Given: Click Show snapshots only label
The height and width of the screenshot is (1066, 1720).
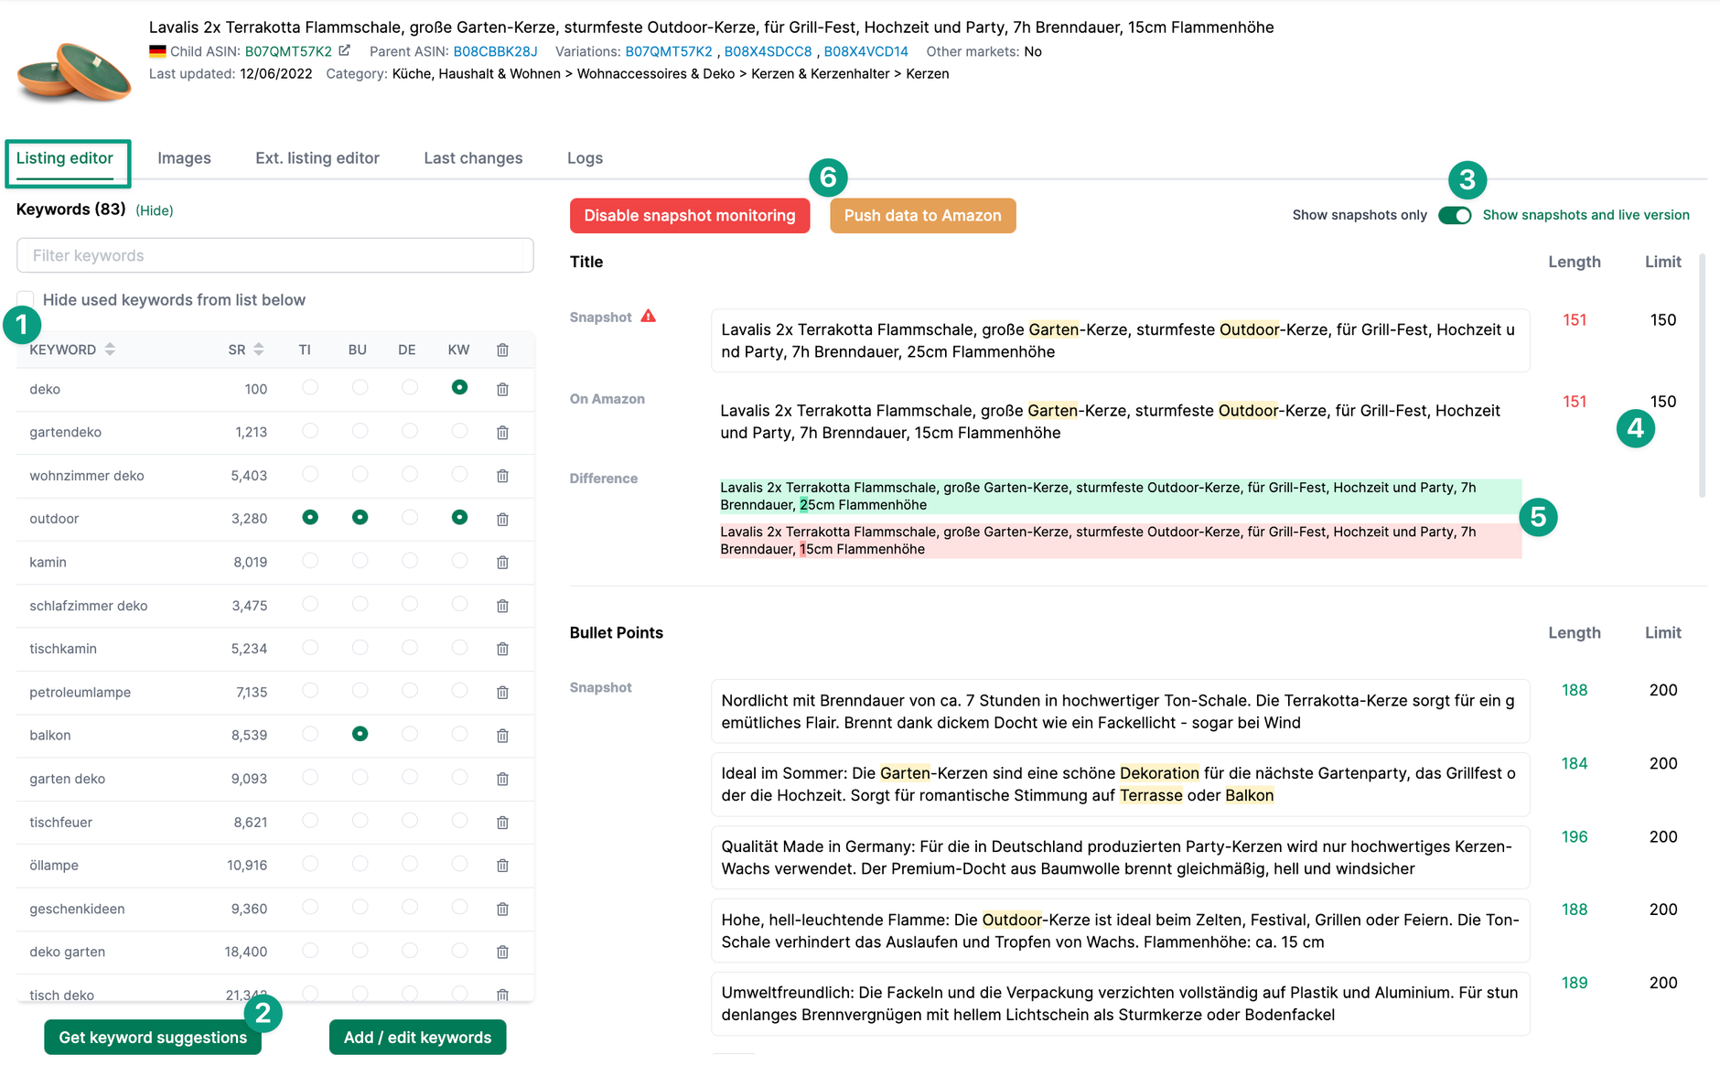Looking at the screenshot, I should coord(1360,215).
